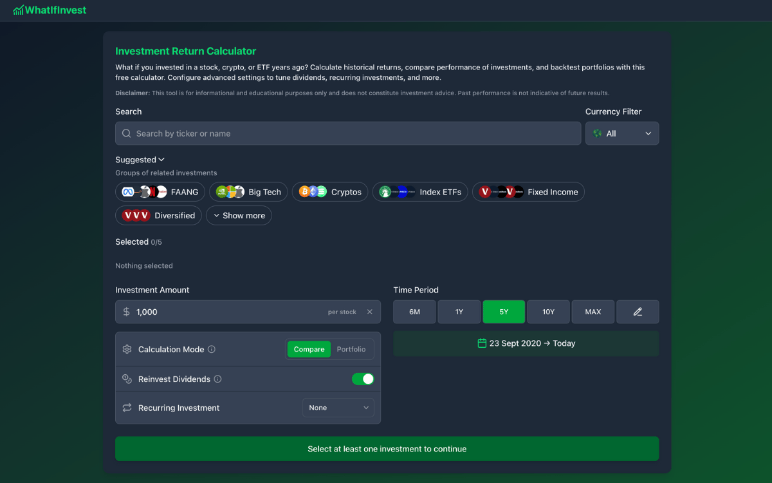This screenshot has width=772, height=483.
Task: Click the Cryptos coin logos
Action: tap(313, 192)
